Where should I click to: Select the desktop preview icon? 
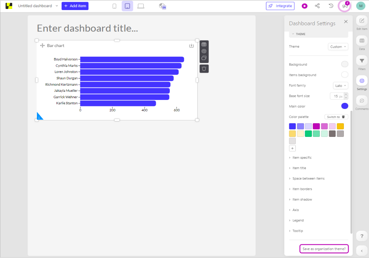[140, 6]
